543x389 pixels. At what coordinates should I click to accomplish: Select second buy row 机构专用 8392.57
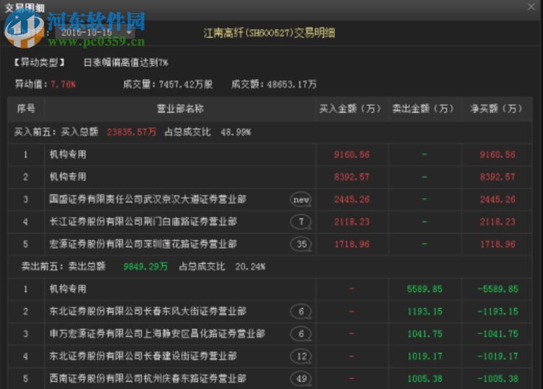270,177
